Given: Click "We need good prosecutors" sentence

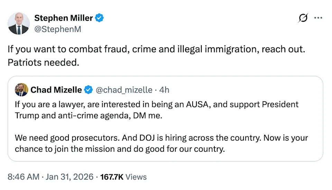Looking at the screenshot, I should [x=67, y=138].
